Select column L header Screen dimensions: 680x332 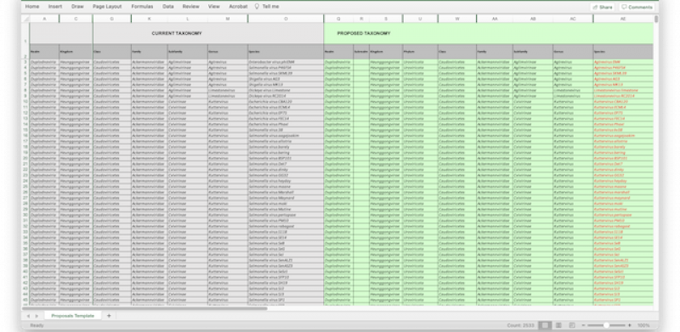[187, 19]
